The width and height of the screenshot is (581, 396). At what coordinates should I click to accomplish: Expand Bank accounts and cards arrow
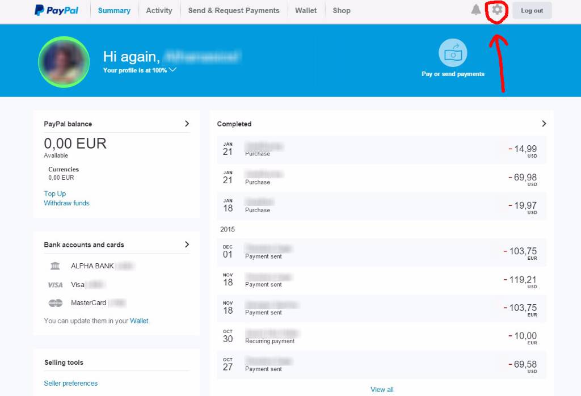coord(187,245)
